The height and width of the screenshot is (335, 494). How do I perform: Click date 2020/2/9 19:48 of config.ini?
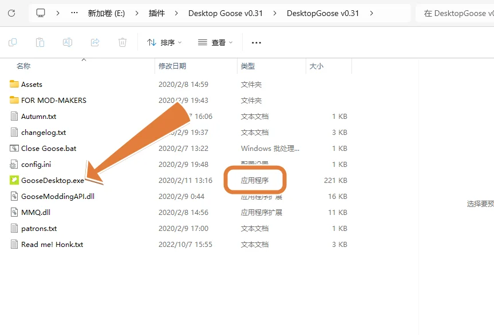(x=183, y=165)
